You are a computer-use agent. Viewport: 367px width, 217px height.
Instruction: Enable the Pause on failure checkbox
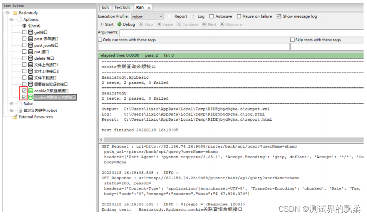(239, 16)
